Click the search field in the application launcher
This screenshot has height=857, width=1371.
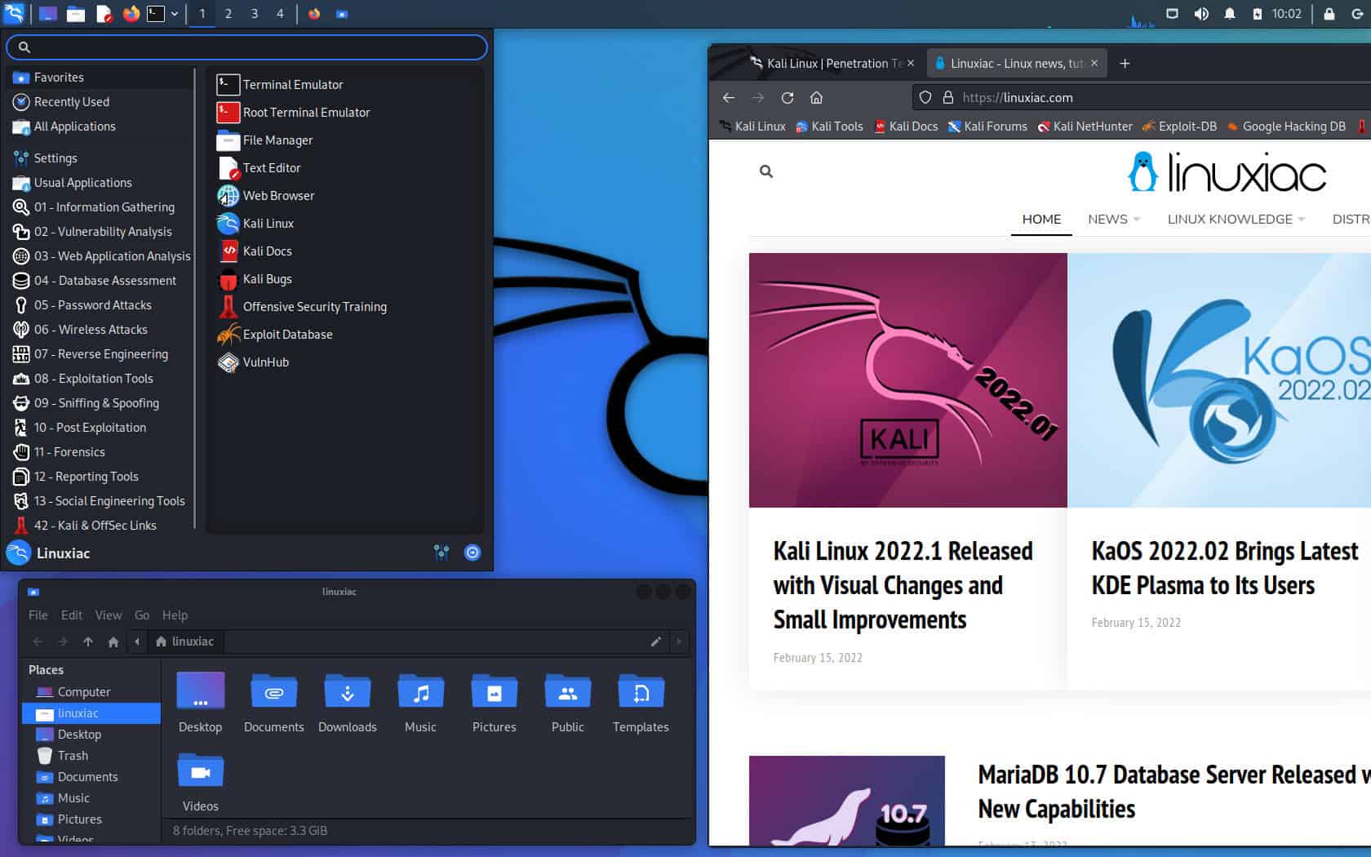(x=245, y=47)
